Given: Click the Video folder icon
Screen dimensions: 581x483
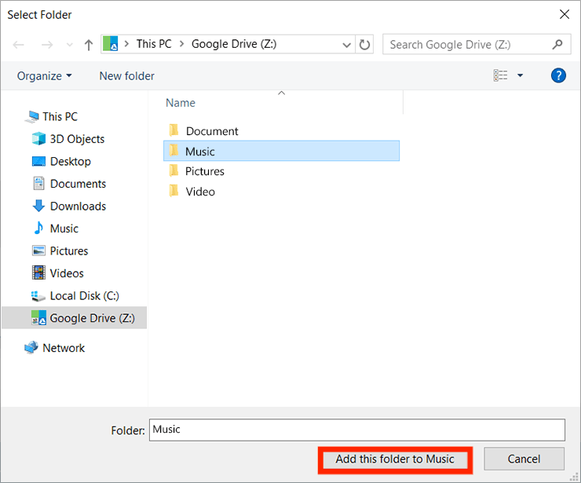Looking at the screenshot, I should tap(174, 191).
